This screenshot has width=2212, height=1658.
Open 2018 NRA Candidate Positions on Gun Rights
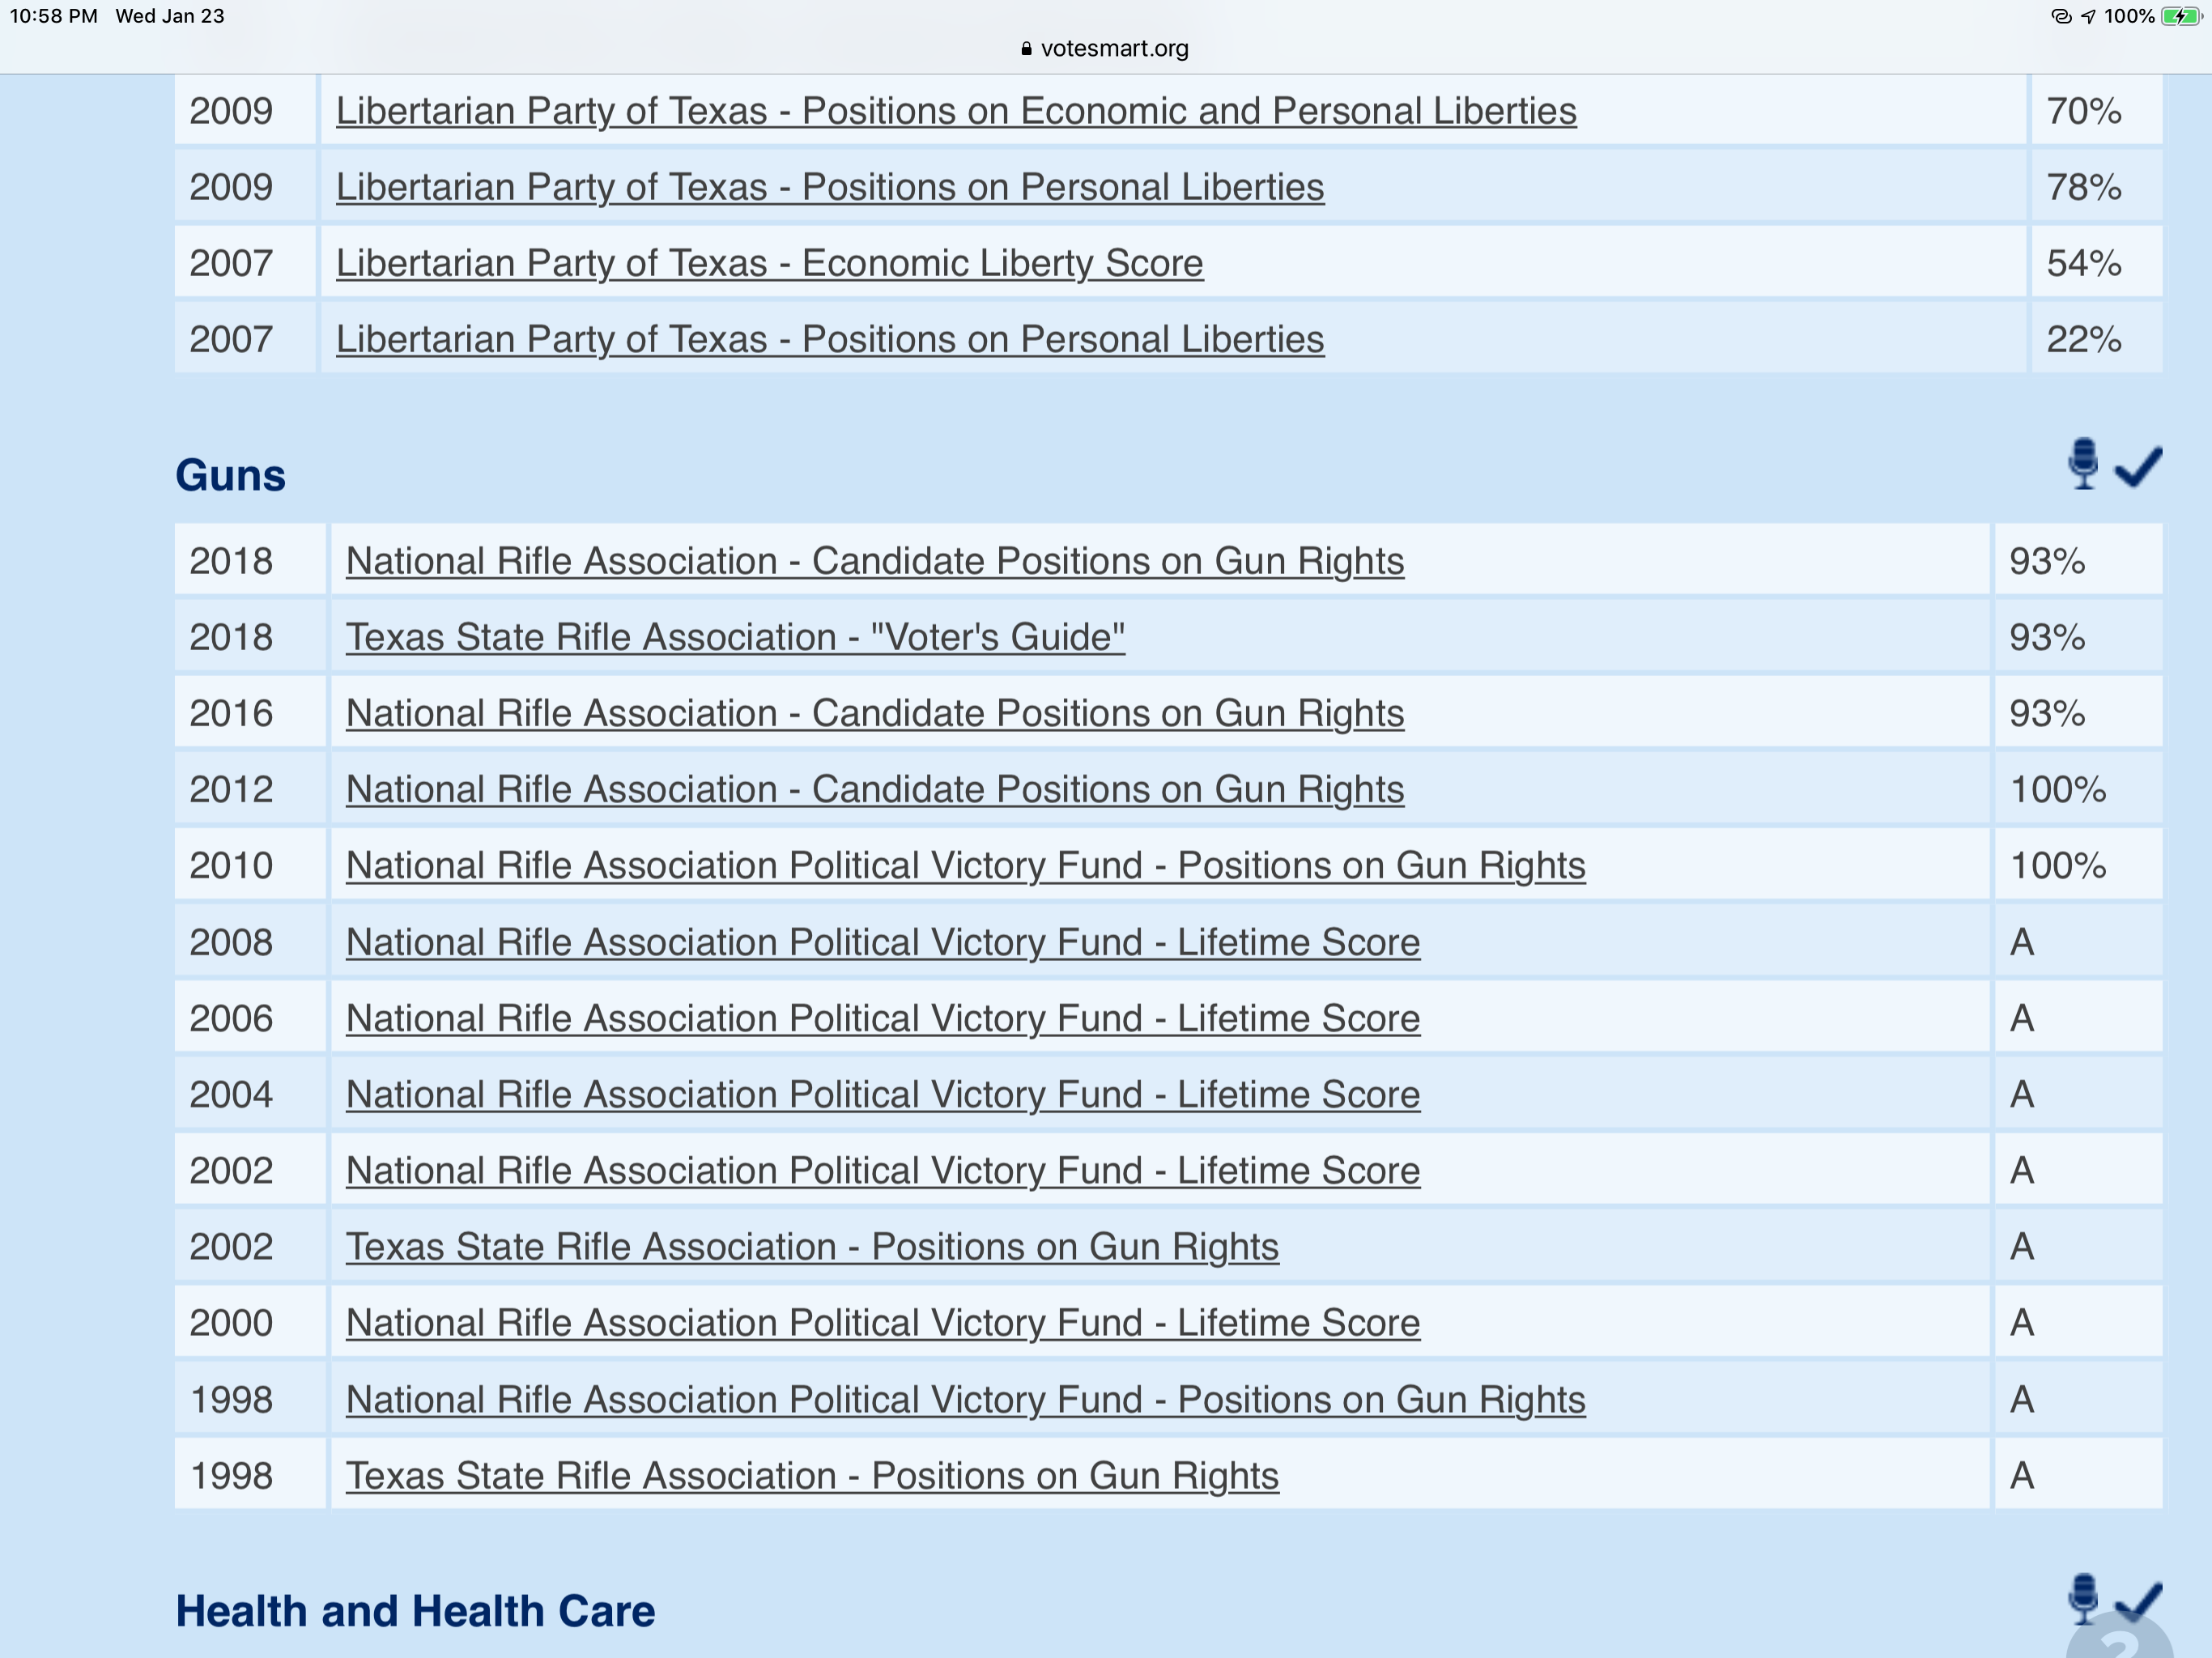875,561
